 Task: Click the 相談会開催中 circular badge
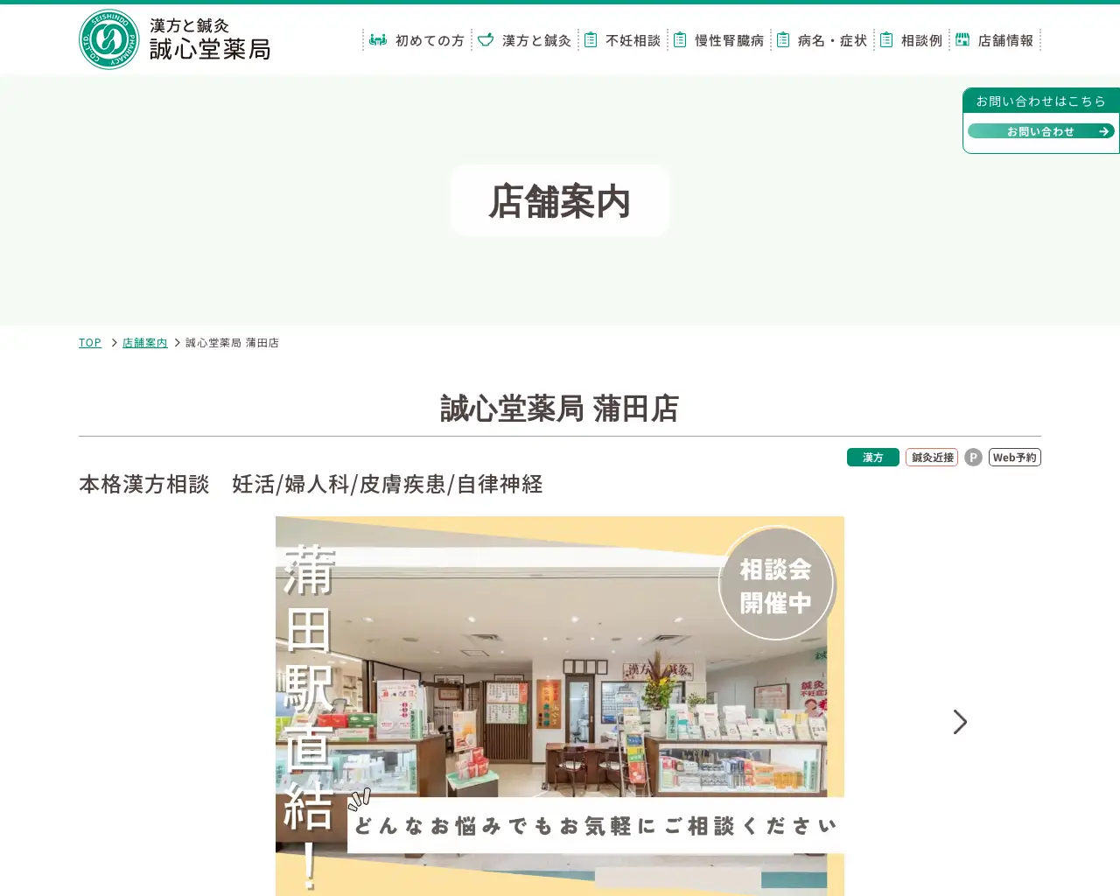click(x=776, y=582)
